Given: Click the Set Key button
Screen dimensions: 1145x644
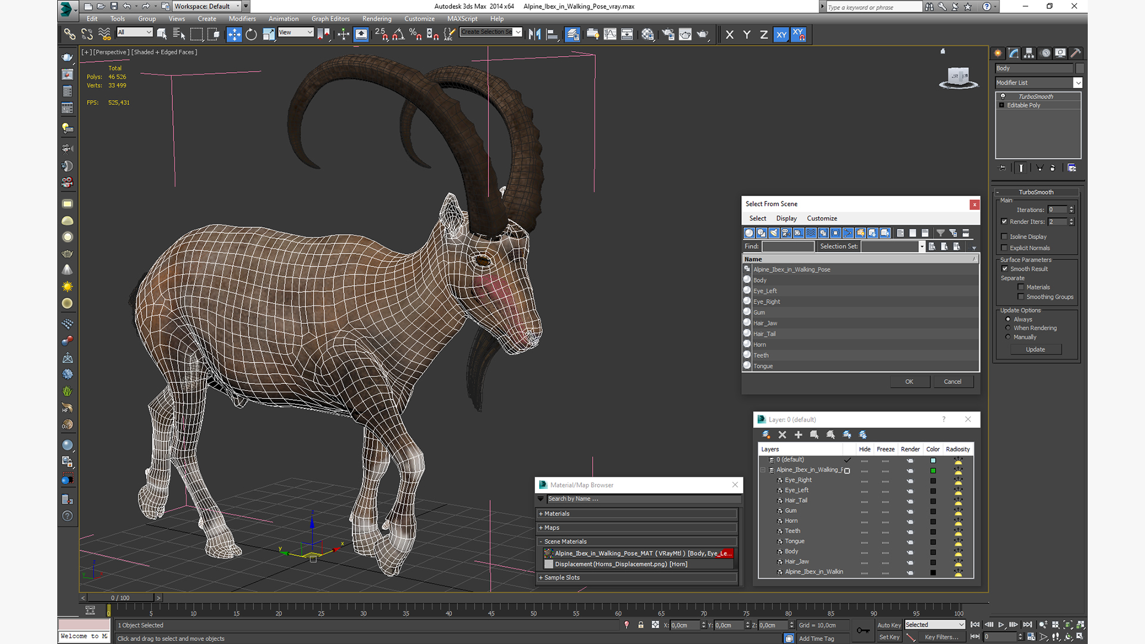Looking at the screenshot, I should [x=889, y=637].
